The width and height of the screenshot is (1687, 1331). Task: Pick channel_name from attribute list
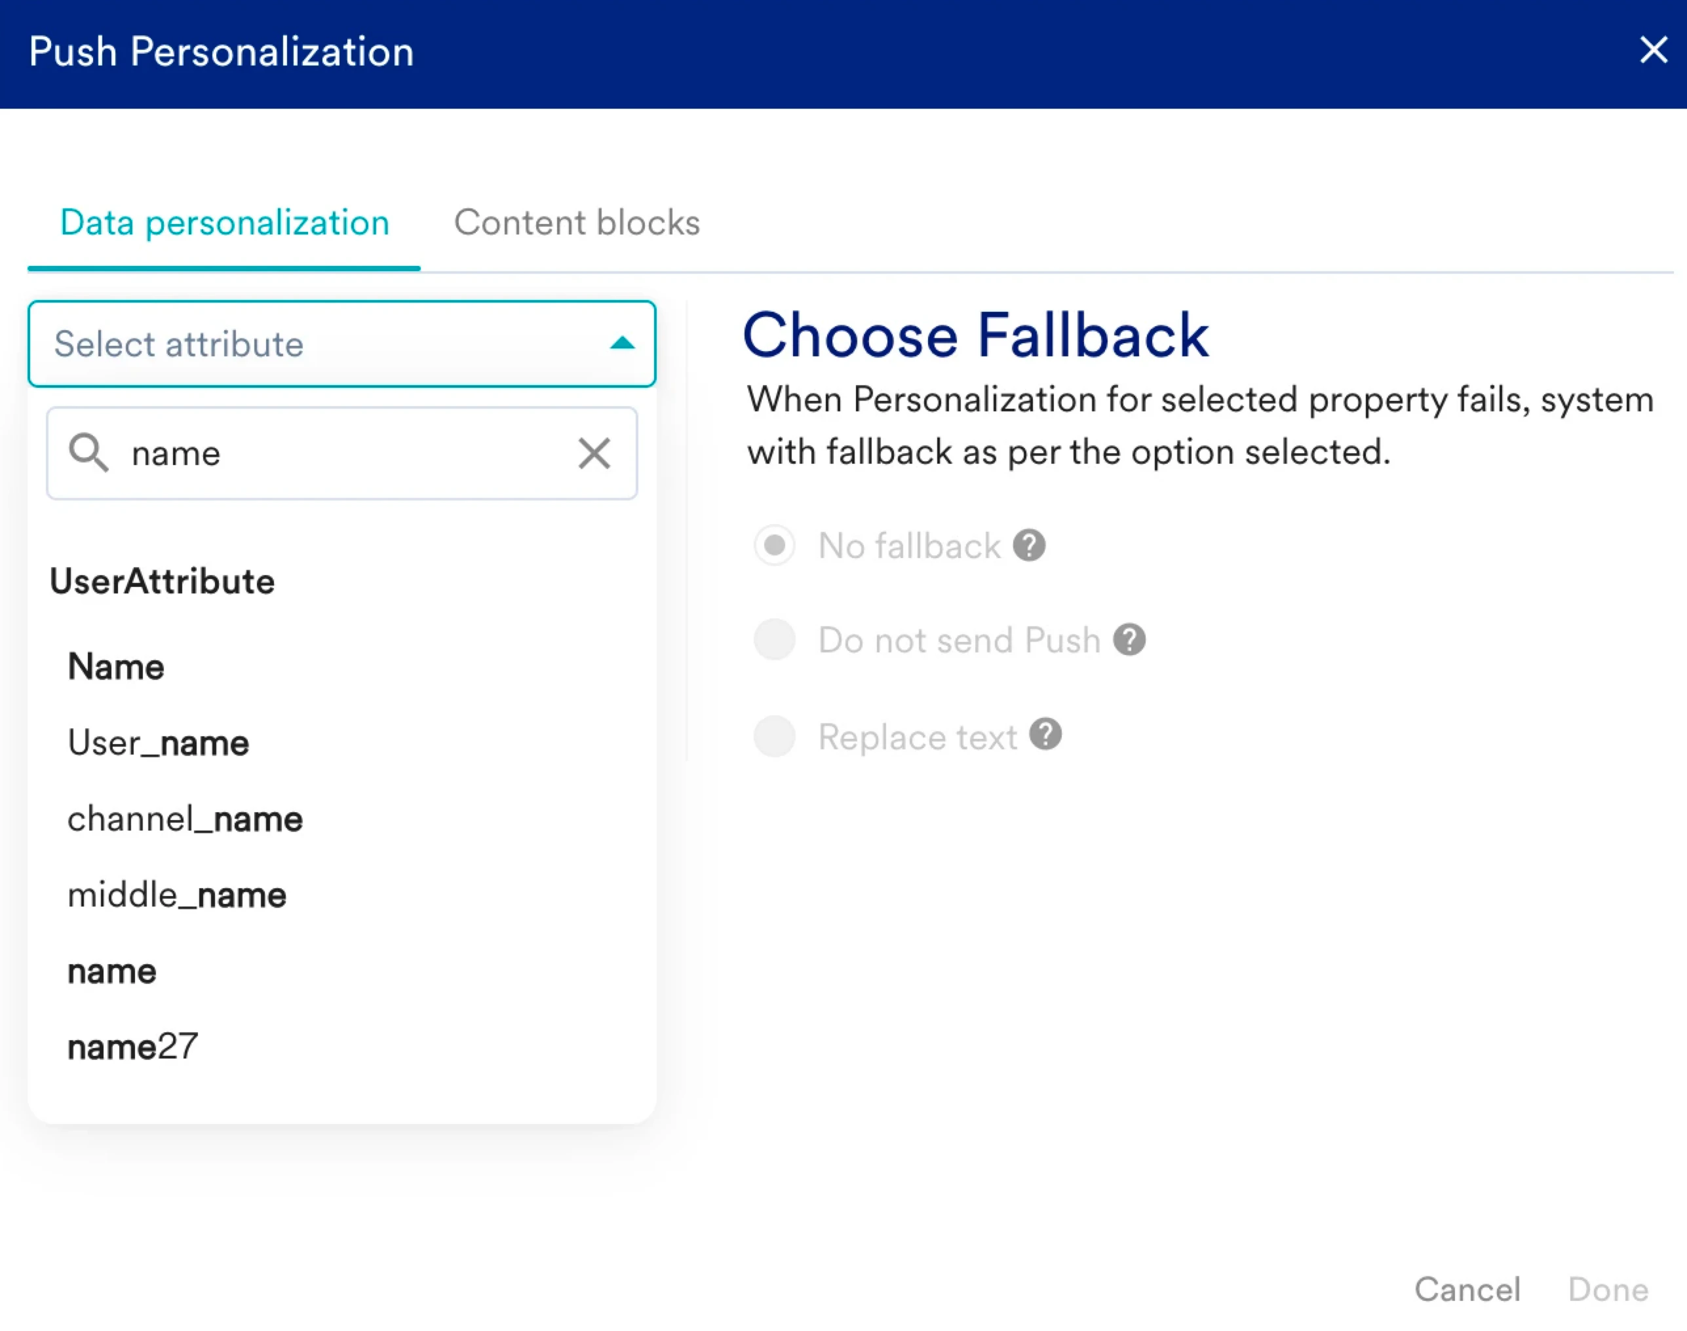coord(185,819)
